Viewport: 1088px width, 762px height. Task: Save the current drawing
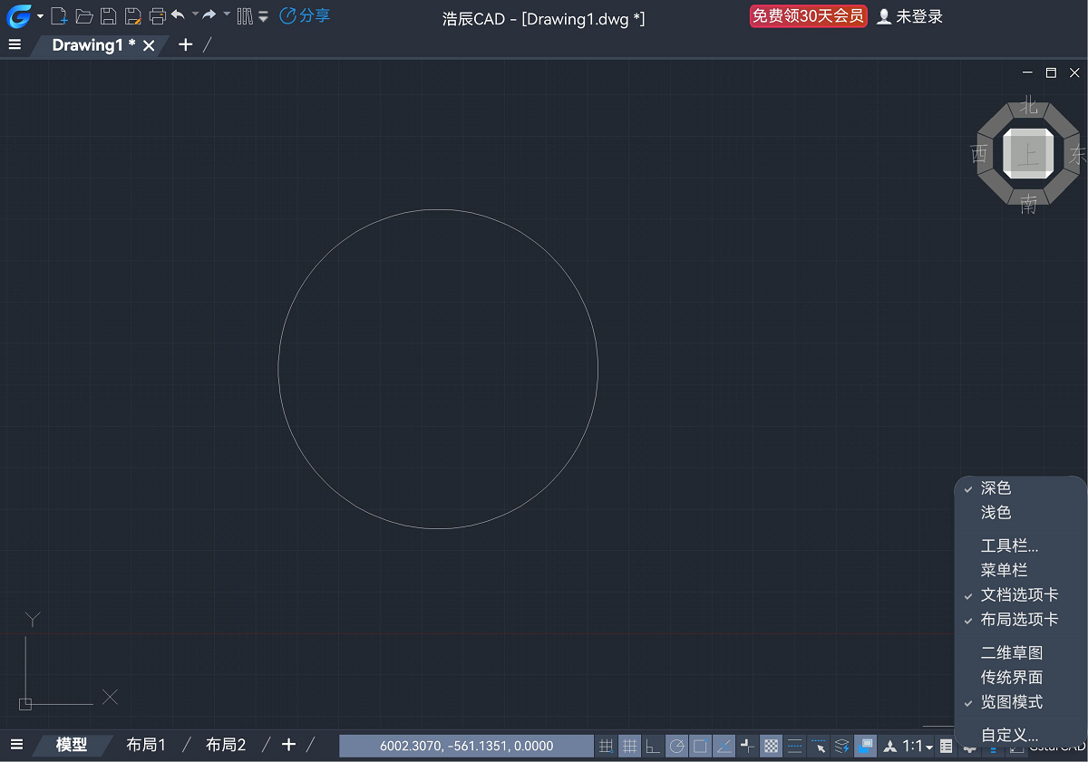108,15
